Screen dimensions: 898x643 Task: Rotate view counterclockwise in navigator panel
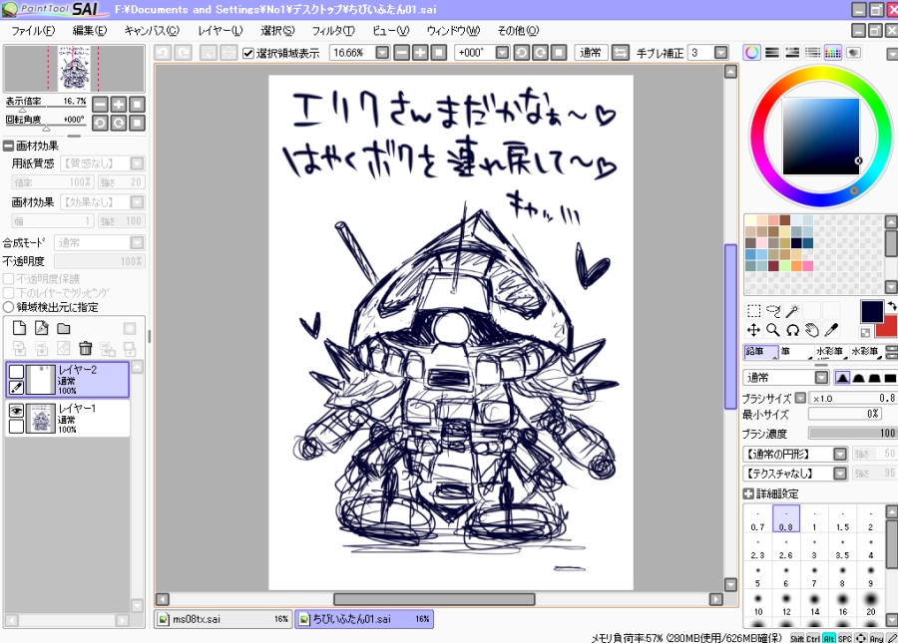point(100,123)
